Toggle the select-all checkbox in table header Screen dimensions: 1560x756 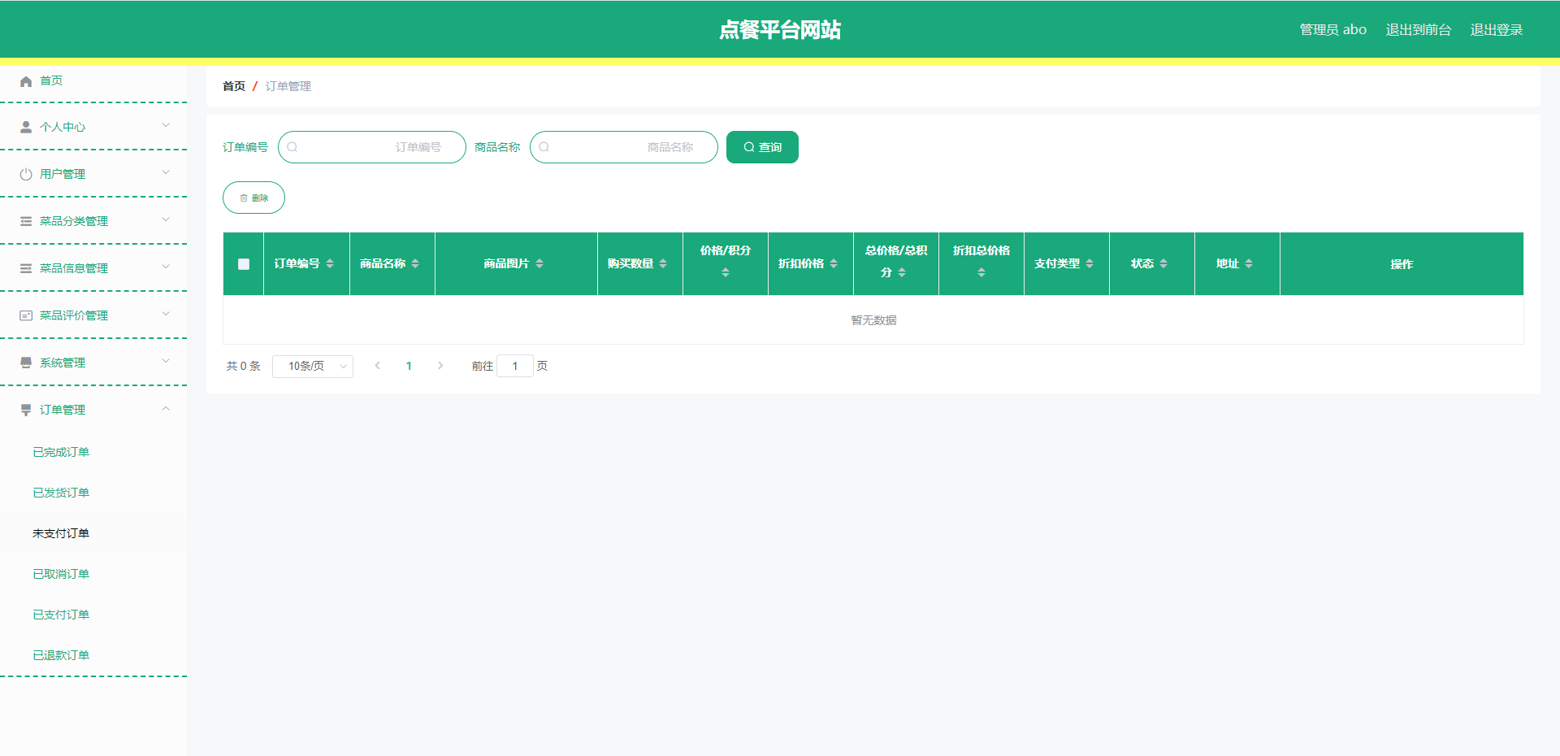pyautogui.click(x=244, y=264)
